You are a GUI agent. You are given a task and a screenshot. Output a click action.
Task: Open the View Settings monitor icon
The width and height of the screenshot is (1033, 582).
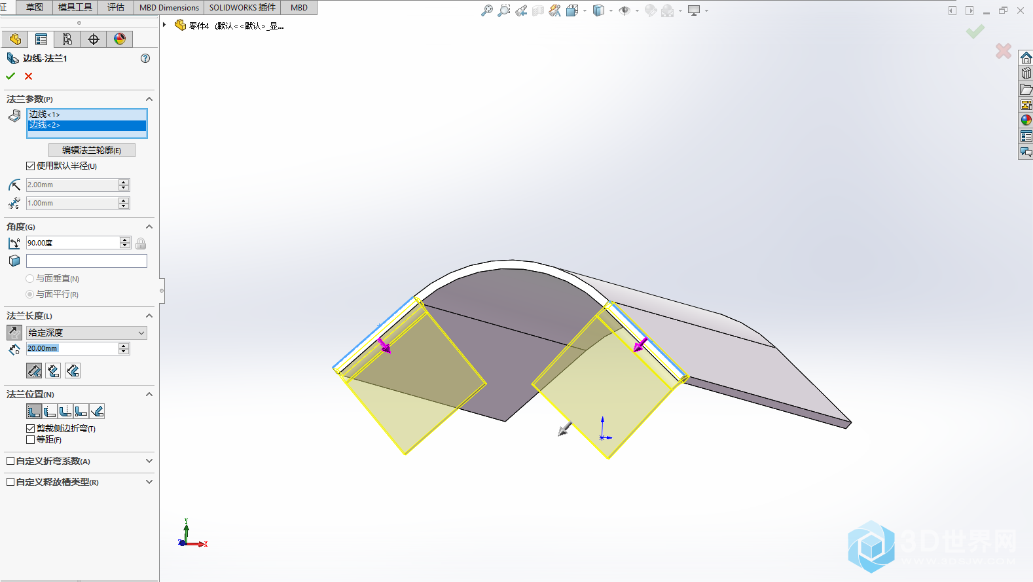[694, 10]
